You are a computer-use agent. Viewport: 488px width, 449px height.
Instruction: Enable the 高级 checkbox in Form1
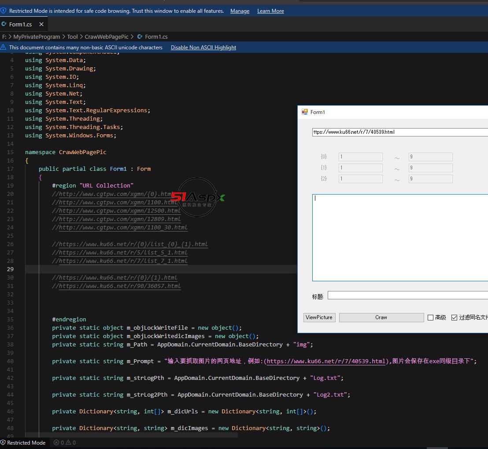(430, 317)
